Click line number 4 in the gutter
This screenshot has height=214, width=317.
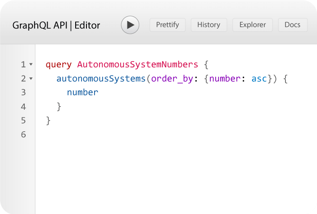(x=23, y=107)
